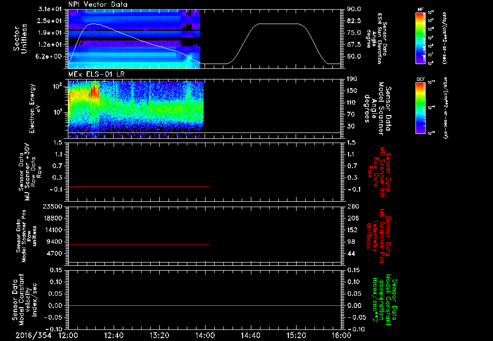Viewport: 493px width, 341px height.
Task: Click the 90.0 sun elevation tick label
Action: pyautogui.click(x=354, y=9)
